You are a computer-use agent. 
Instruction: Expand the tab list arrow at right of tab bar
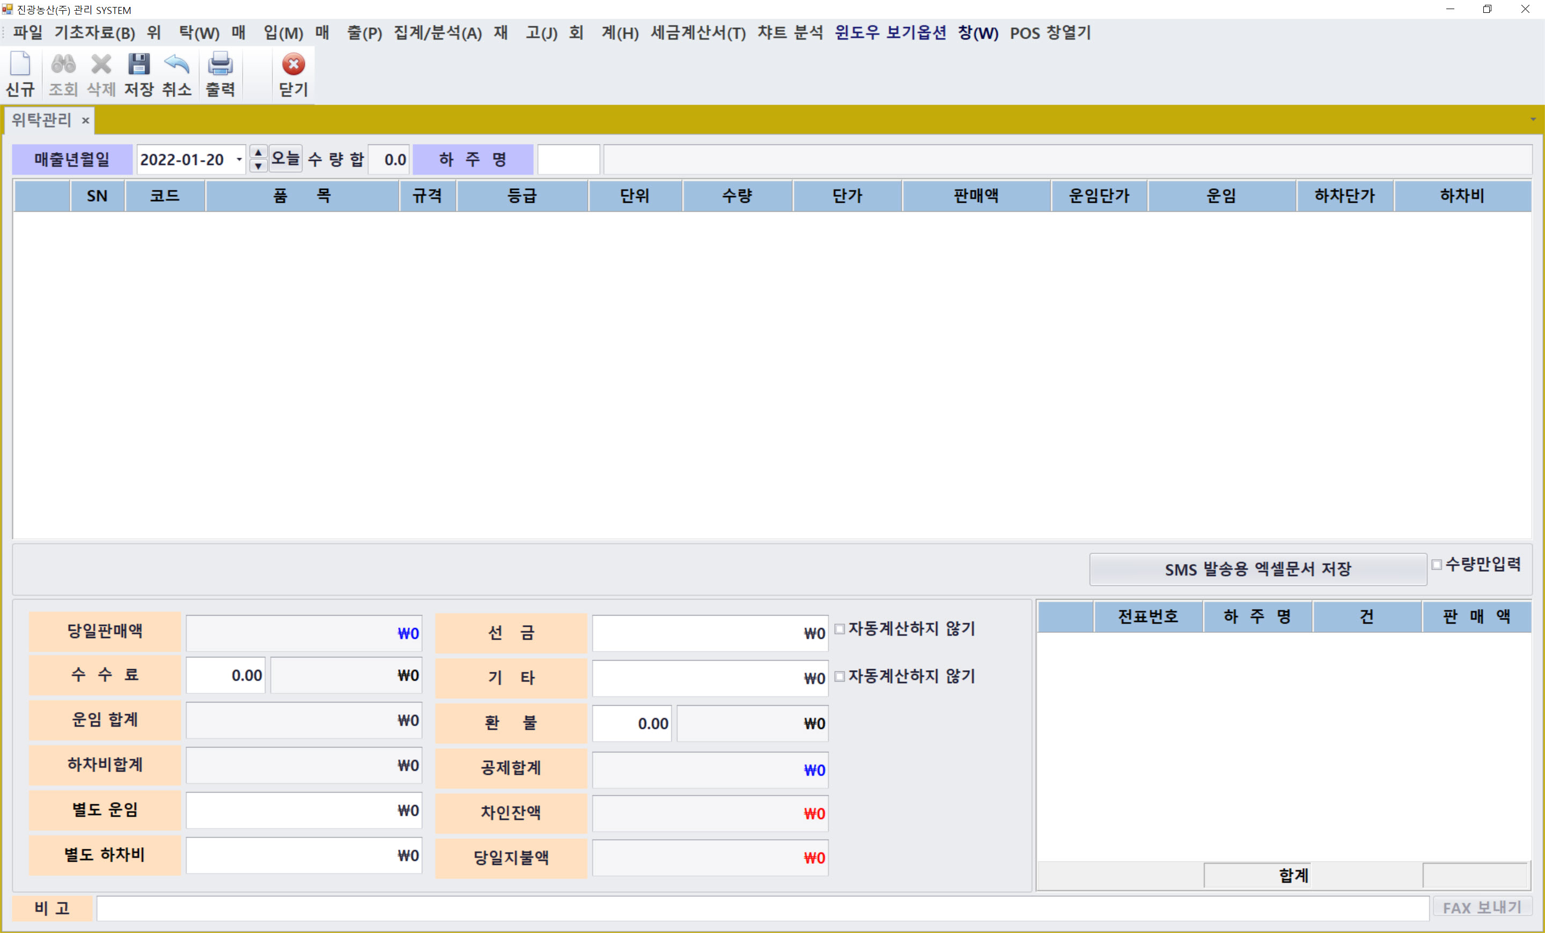coord(1533,119)
